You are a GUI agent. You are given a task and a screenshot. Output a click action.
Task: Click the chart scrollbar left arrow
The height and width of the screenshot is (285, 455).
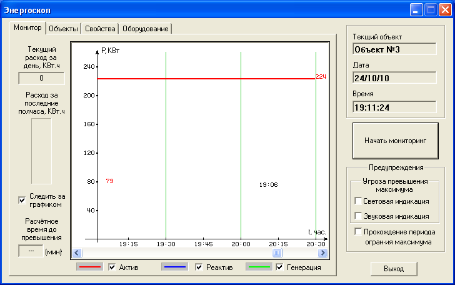pyautogui.click(x=77, y=253)
